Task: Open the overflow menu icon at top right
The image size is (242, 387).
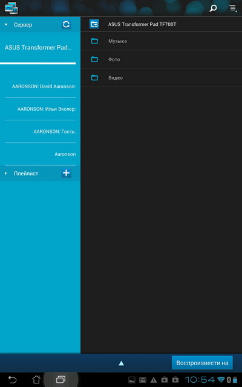Action: point(233,8)
